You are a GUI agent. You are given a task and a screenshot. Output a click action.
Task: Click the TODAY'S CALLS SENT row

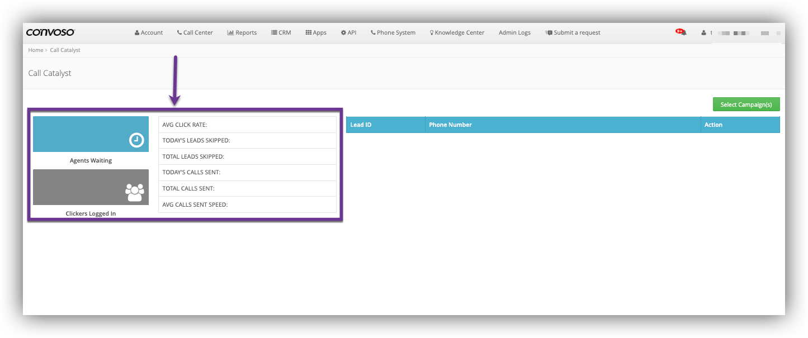(x=248, y=173)
